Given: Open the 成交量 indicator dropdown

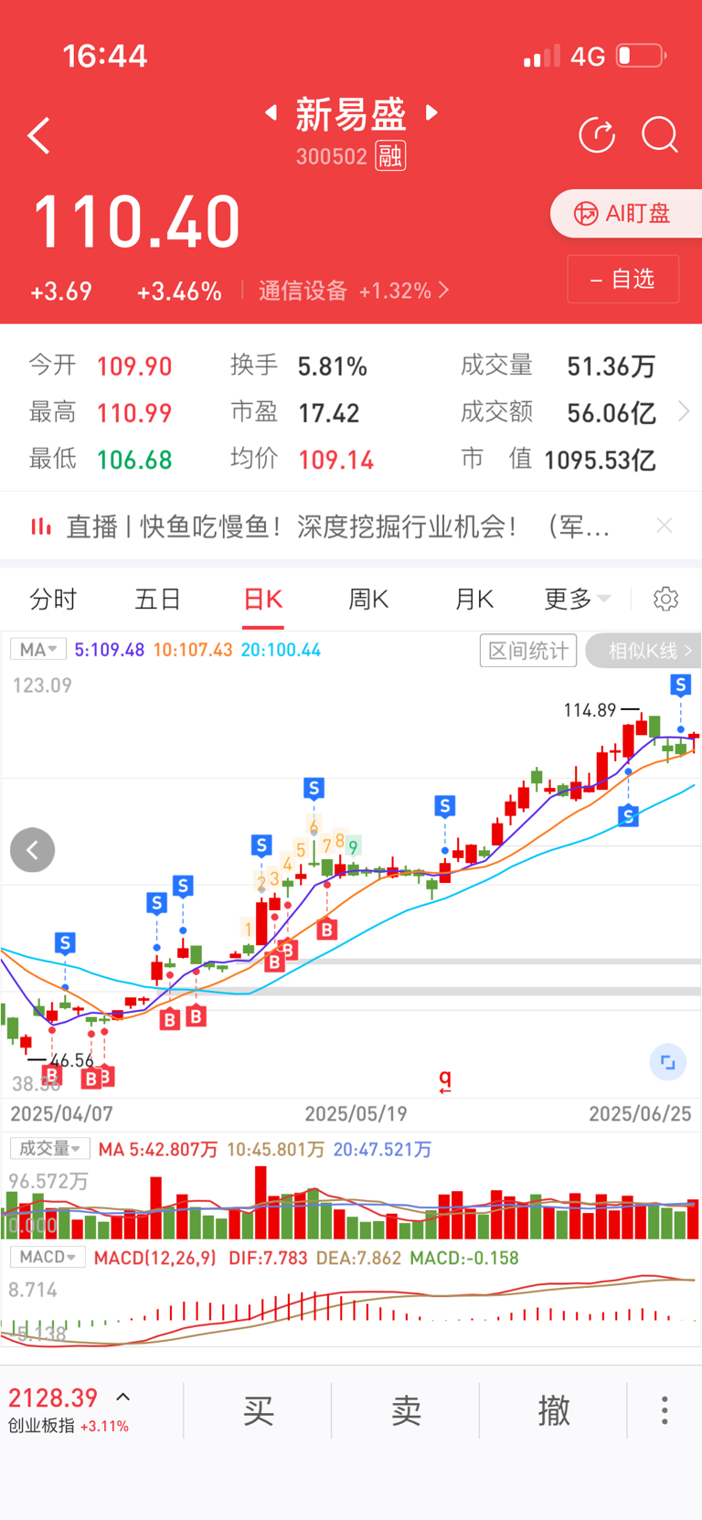Looking at the screenshot, I should pyautogui.click(x=49, y=1149).
